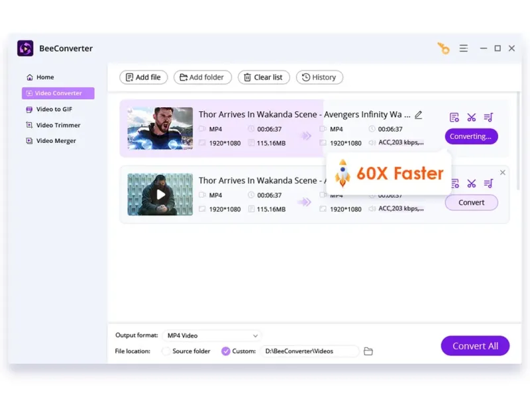530x397 pixels.
Task: Click the vertical scrollbar of the file list
Action: tap(519, 141)
